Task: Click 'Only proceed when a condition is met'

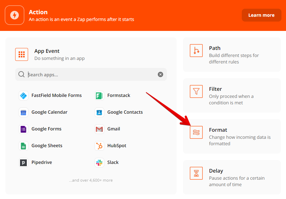Action: pyautogui.click(x=231, y=99)
